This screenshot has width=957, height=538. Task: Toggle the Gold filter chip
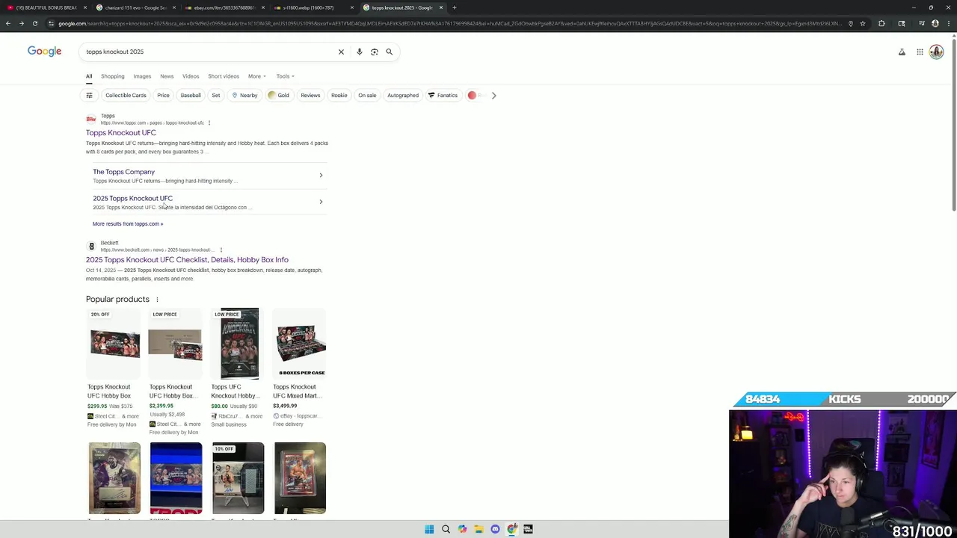coord(279,95)
